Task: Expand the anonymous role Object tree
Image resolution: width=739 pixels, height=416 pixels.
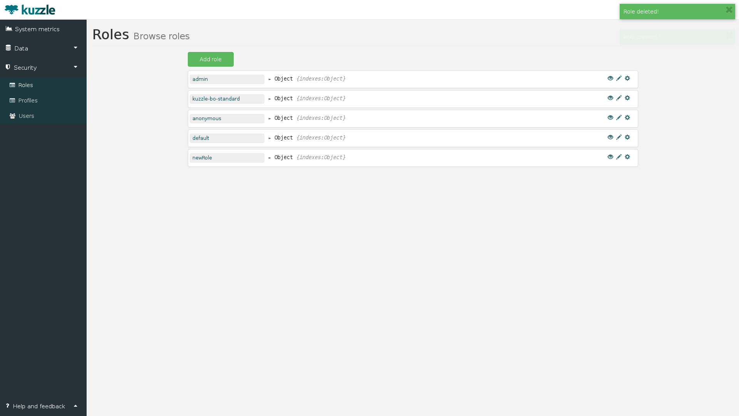Action: click(270, 119)
